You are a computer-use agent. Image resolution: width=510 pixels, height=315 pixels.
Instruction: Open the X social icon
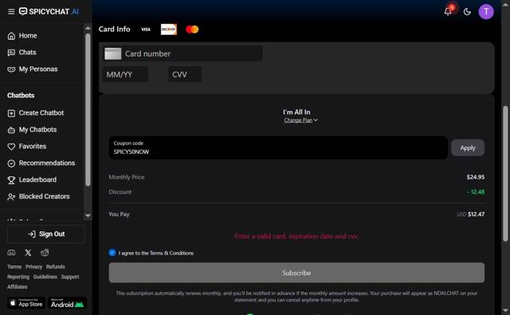pos(28,253)
